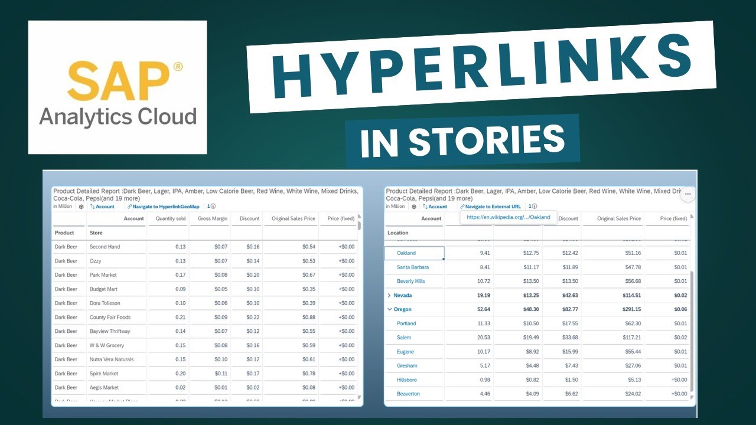
Task: Select the Aegis Market store cell
Action: [x=104, y=388]
